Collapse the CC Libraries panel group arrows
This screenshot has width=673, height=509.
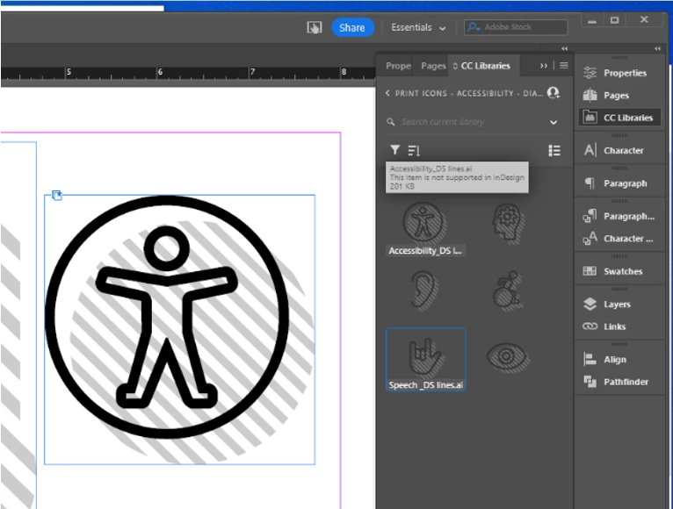click(564, 48)
